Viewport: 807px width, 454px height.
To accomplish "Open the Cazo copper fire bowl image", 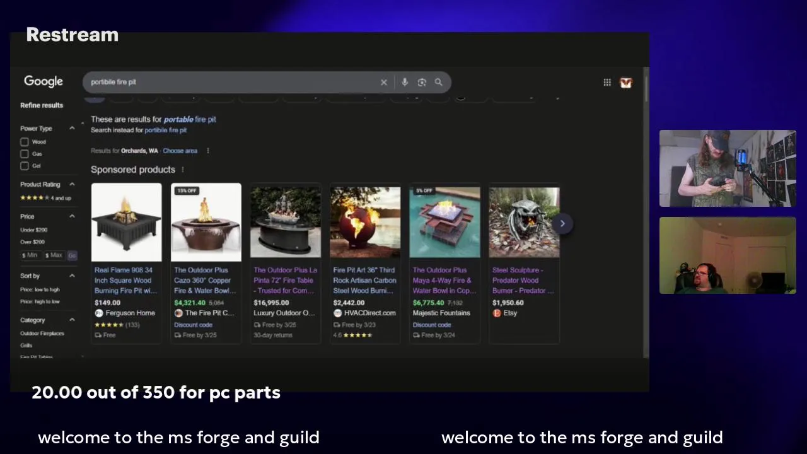I will 206,222.
